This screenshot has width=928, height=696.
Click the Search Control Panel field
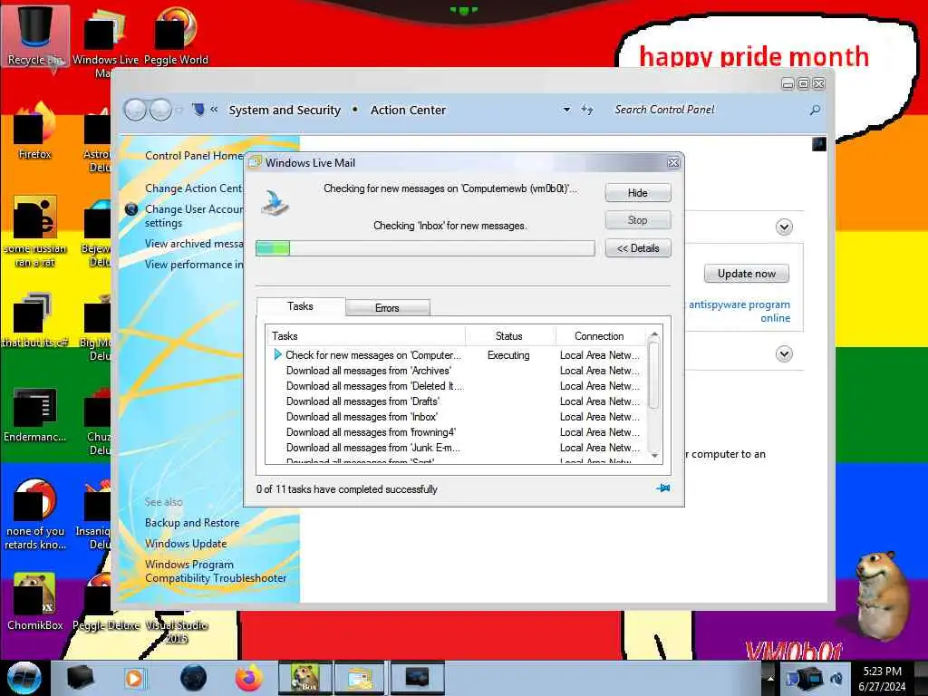pyautogui.click(x=709, y=110)
